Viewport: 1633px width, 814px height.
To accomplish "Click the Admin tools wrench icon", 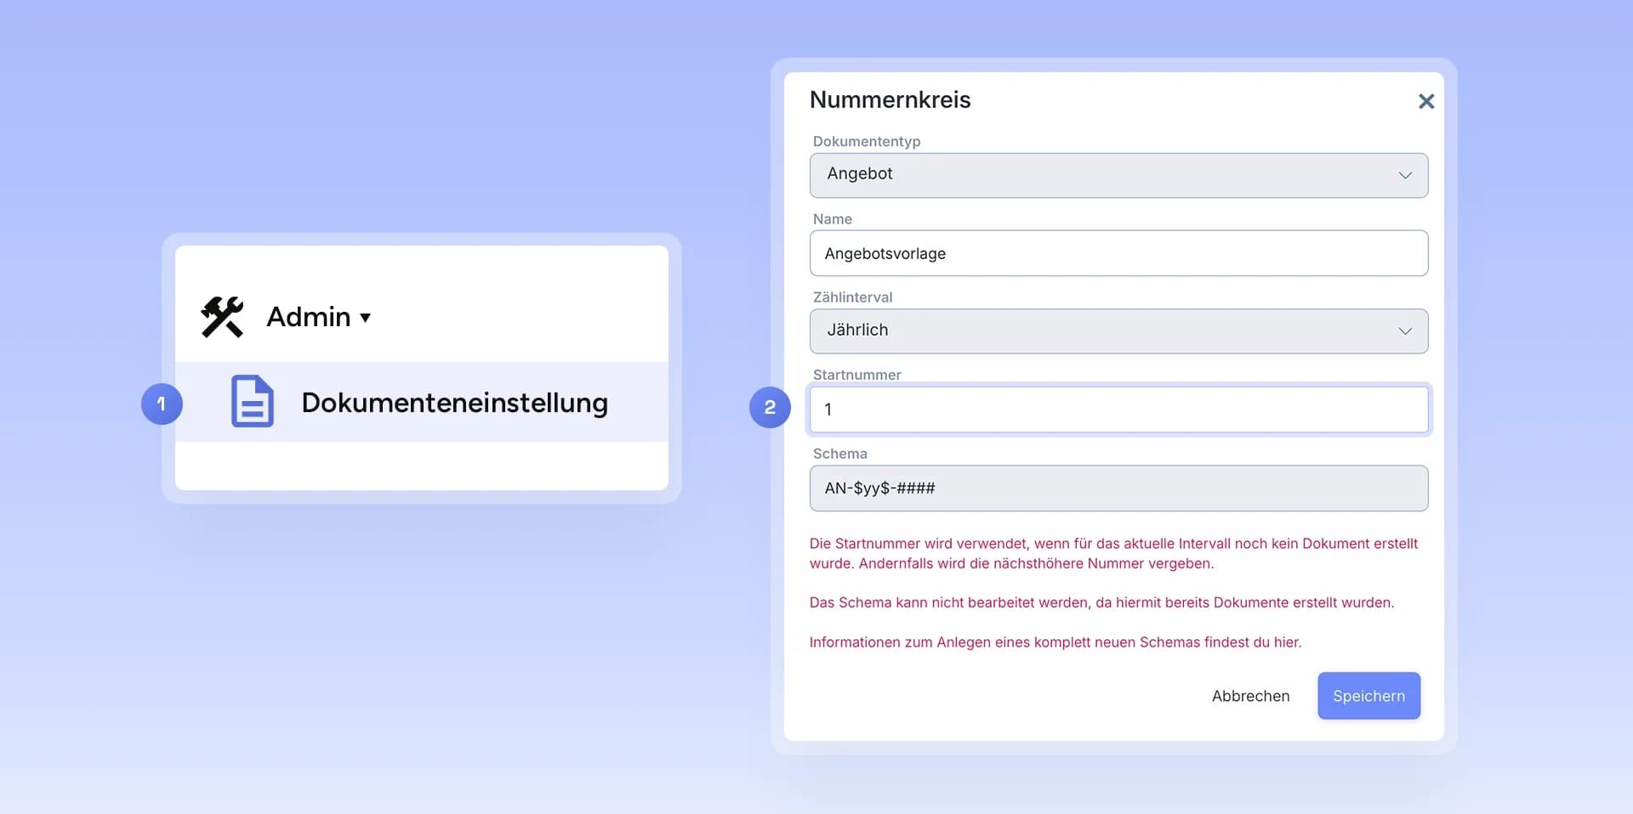I will click(222, 317).
